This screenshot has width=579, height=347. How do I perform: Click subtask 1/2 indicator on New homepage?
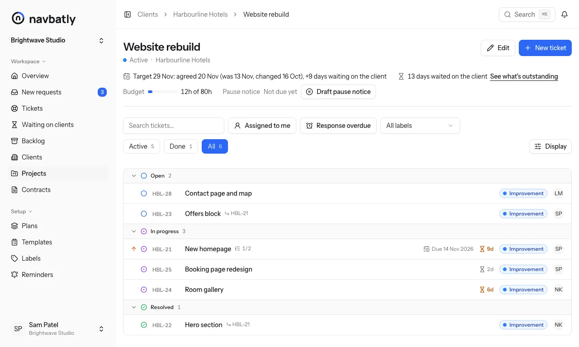(243, 249)
